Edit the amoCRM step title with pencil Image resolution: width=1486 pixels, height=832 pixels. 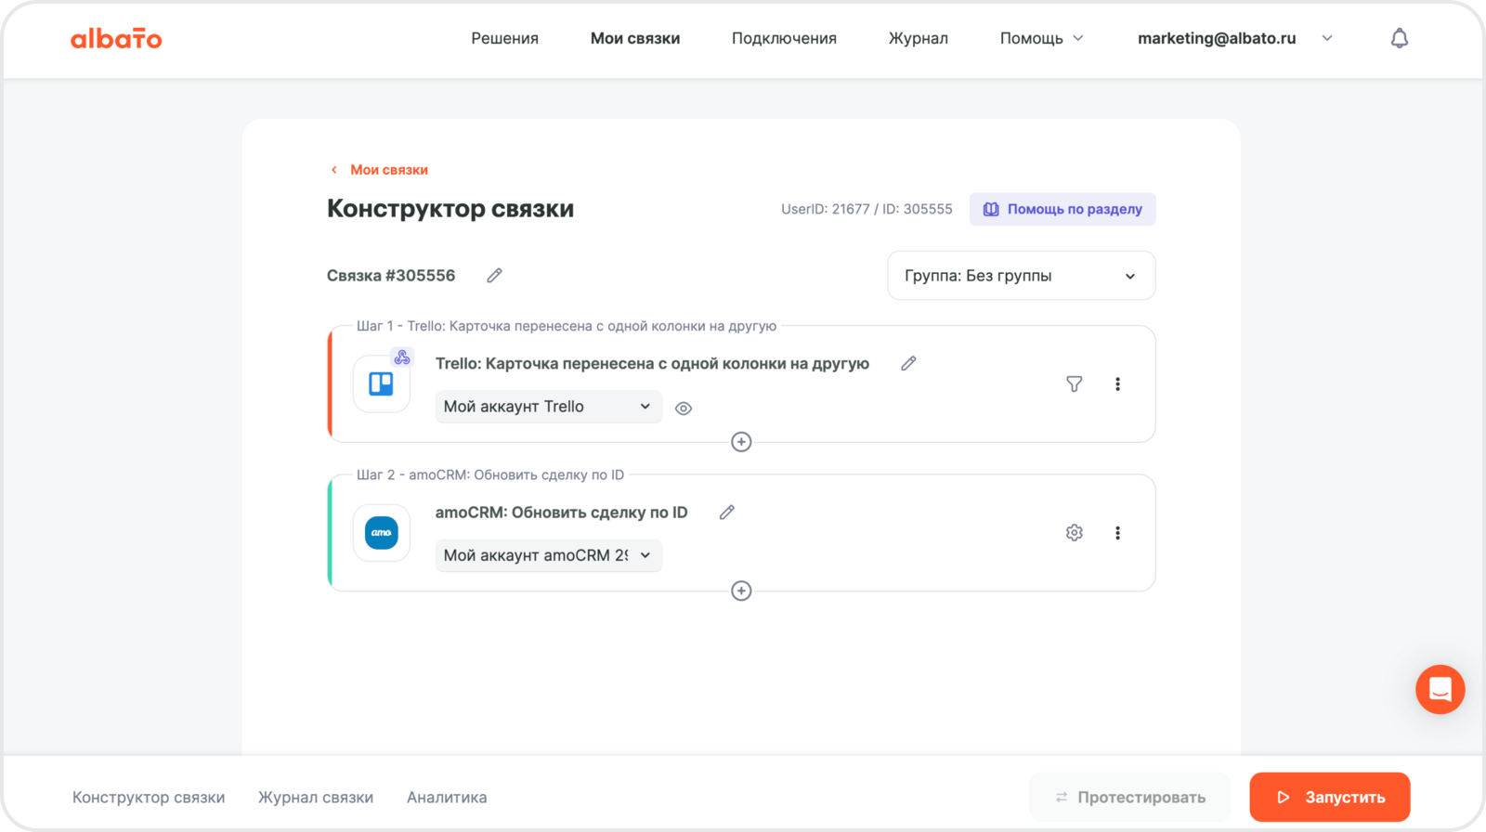726,513
